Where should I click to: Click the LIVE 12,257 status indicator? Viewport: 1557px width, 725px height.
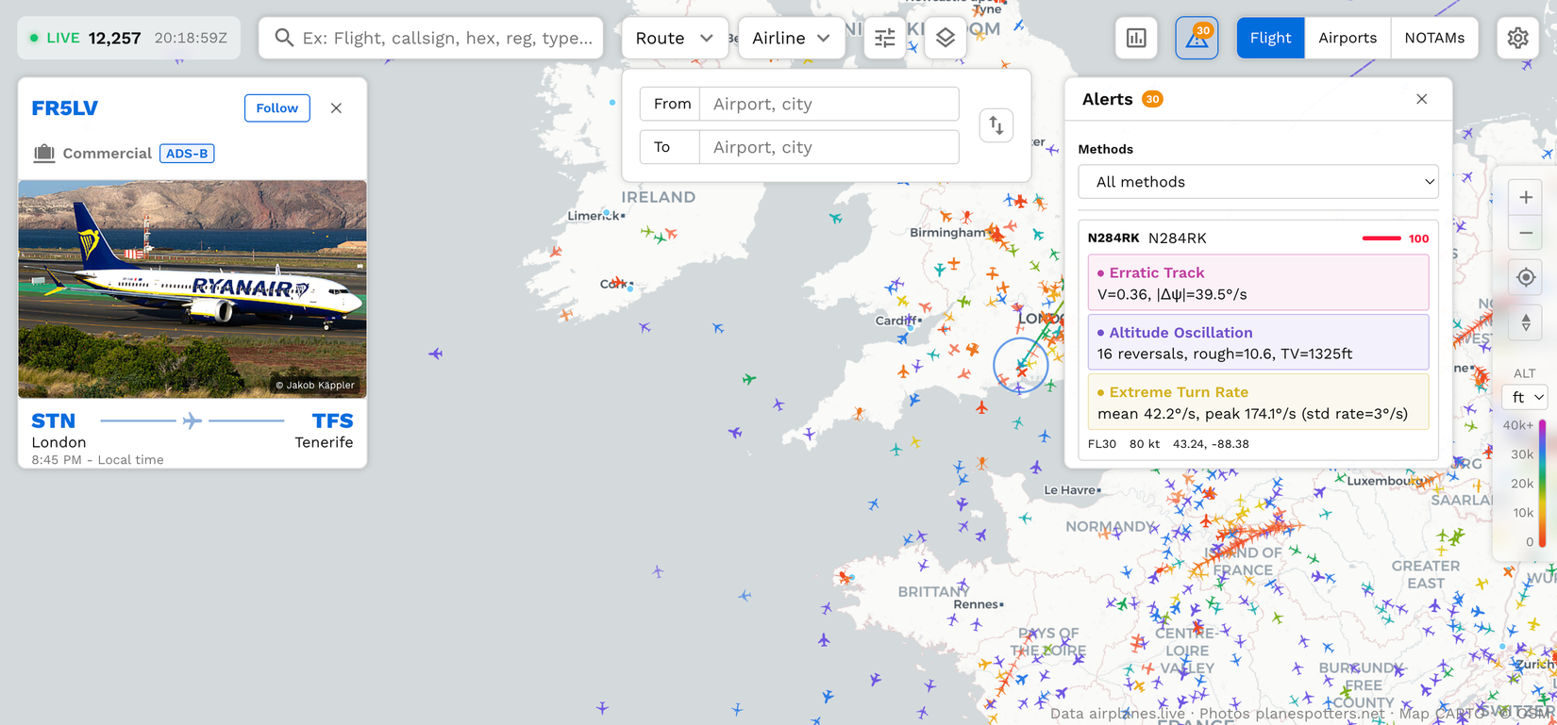pyautogui.click(x=129, y=38)
